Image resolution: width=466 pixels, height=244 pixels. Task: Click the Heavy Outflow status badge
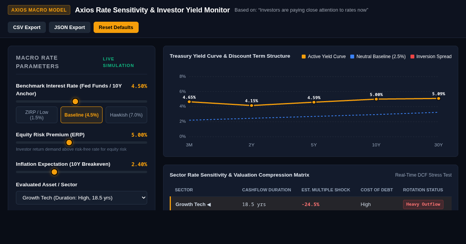tap(423, 204)
